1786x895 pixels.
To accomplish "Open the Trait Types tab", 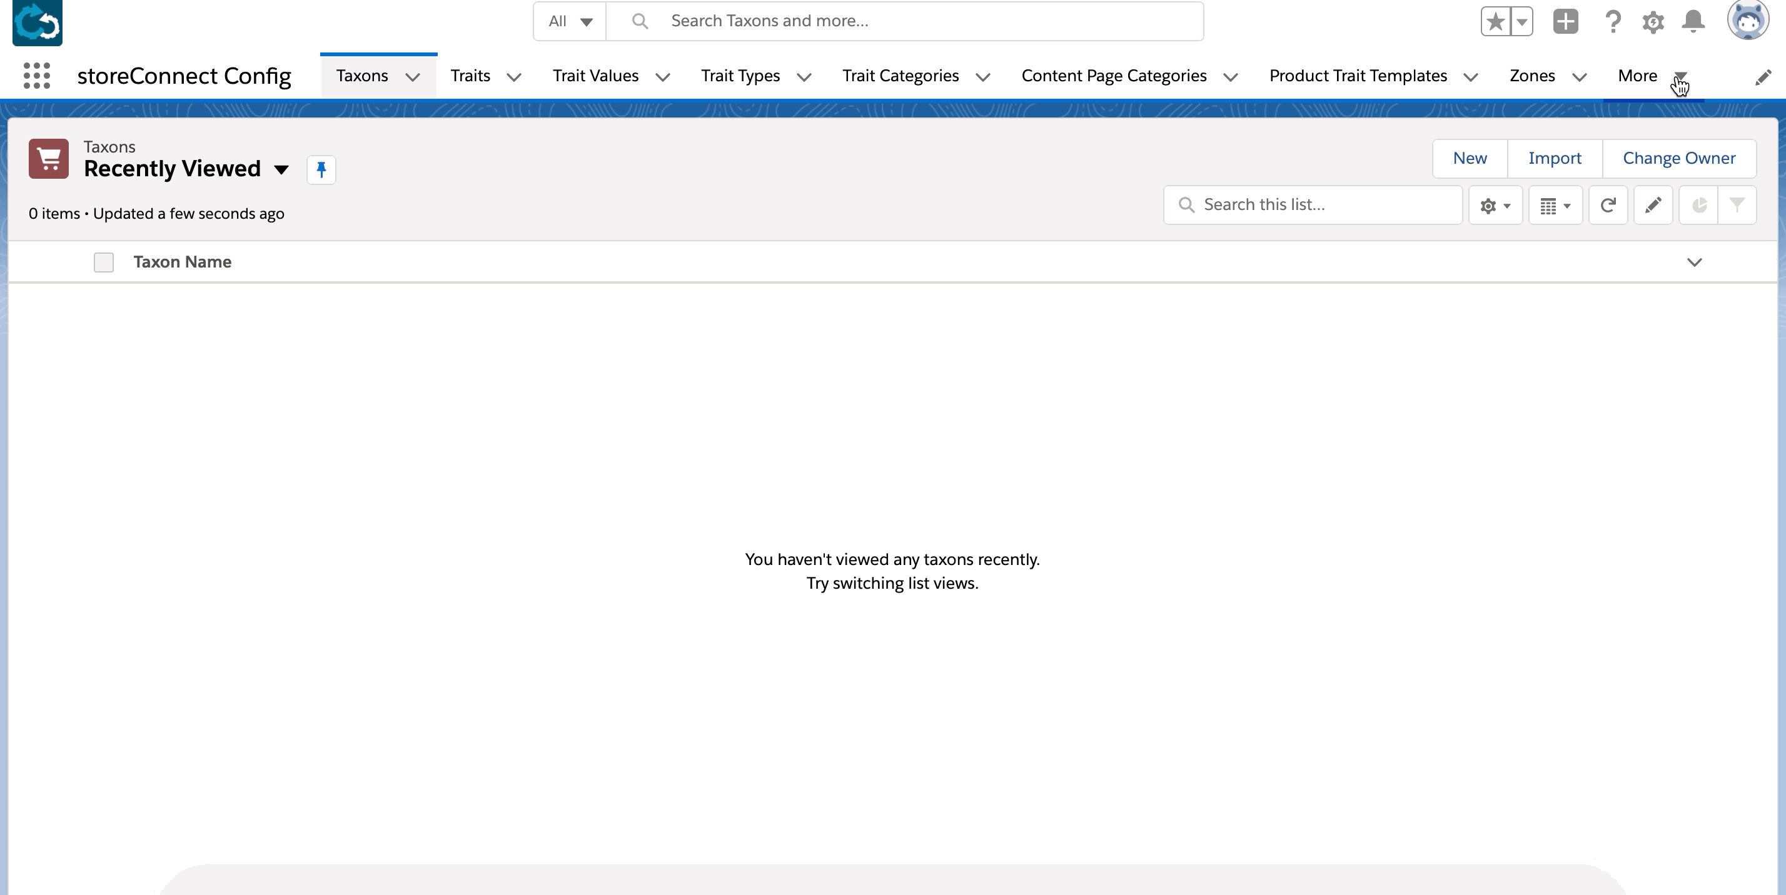I will point(740,76).
